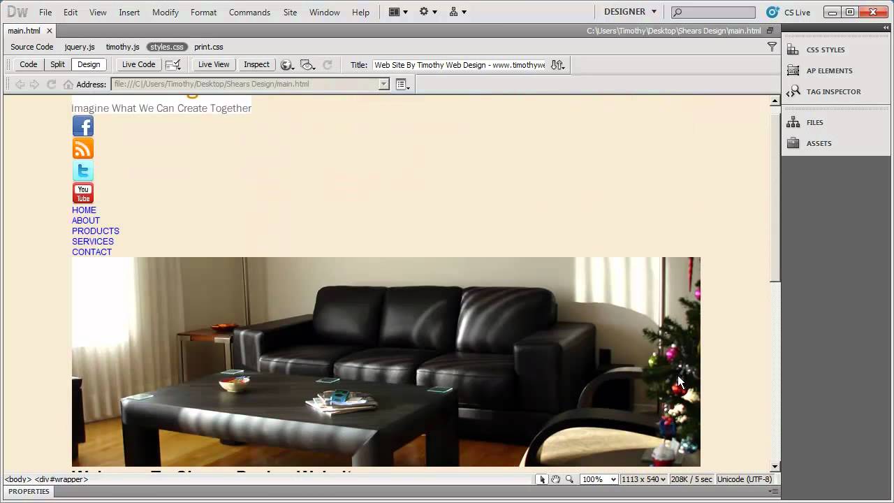Image resolution: width=894 pixels, height=503 pixels.
Task: Select the Zoom magnifier tool
Action: (x=570, y=479)
